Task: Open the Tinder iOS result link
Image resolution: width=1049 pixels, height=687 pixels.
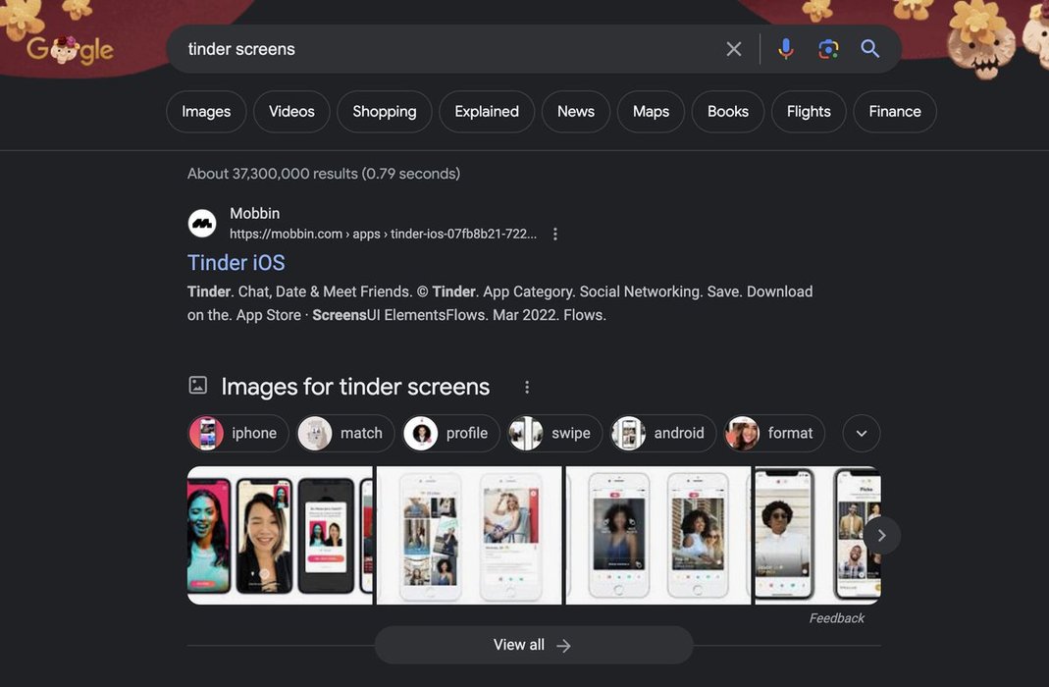Action: (x=236, y=262)
